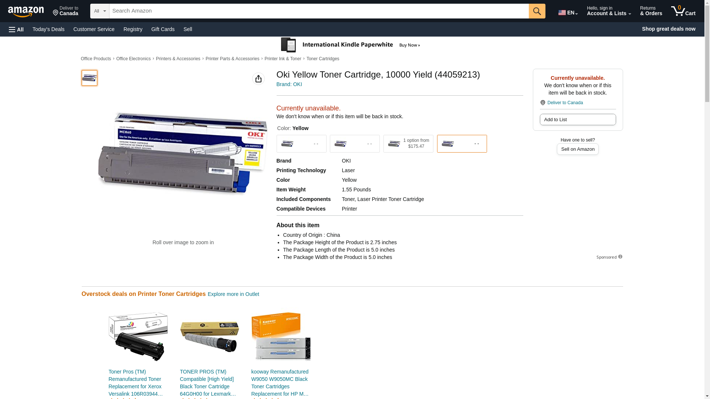Open the shopping cart icon
This screenshot has height=399, width=710.
pyautogui.click(x=683, y=11)
